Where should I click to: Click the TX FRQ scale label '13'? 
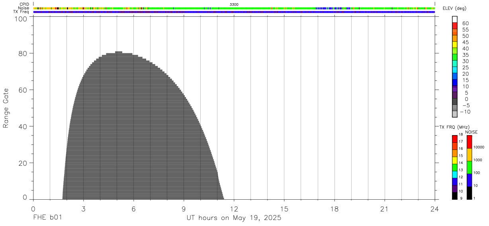click(x=461, y=170)
